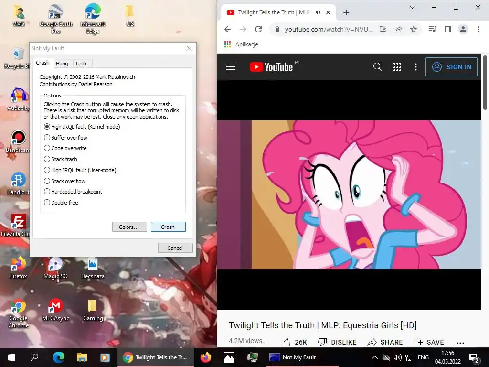489x367 pixels.
Task: Bookmark this page with star icon
Action: [414, 29]
